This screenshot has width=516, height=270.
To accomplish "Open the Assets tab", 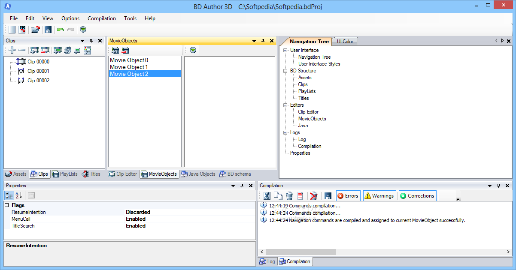I will pos(16,174).
